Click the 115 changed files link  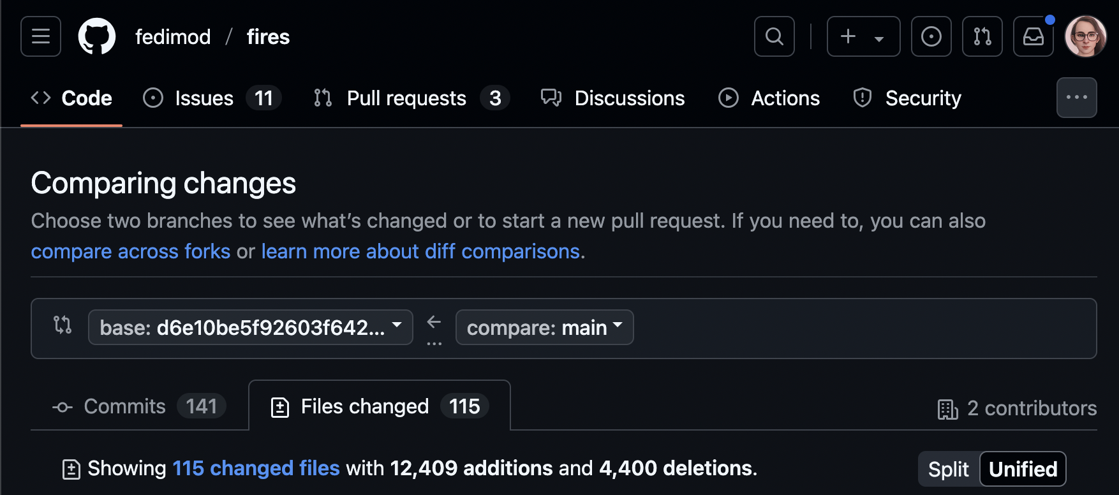click(256, 468)
